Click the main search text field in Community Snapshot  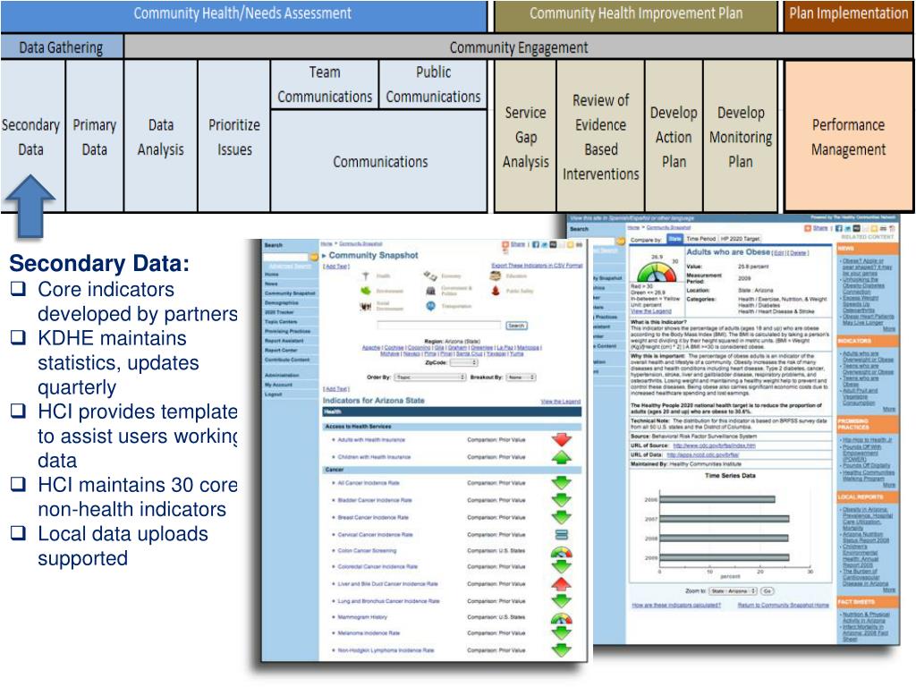point(439,325)
